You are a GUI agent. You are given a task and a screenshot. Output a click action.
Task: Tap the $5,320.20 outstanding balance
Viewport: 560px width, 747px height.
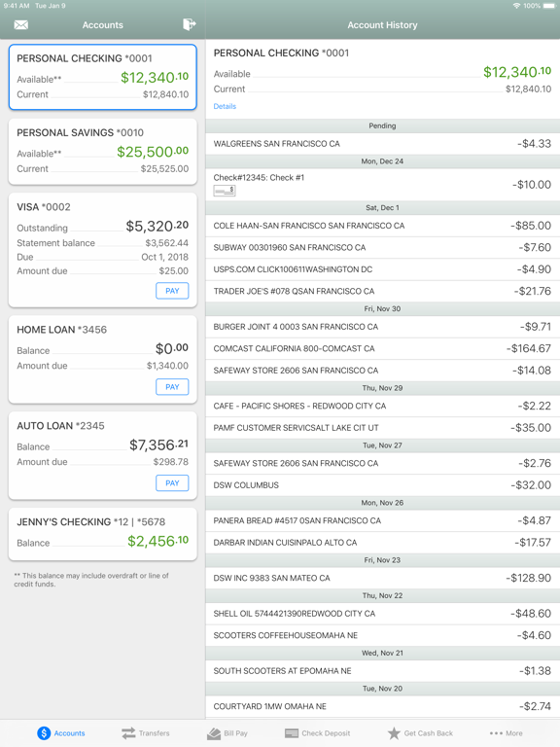[x=157, y=226]
